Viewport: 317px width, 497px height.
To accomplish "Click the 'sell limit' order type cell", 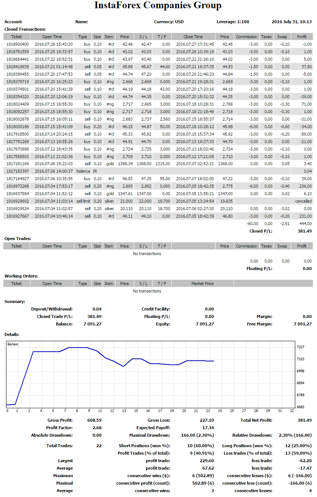I will click(84, 201).
